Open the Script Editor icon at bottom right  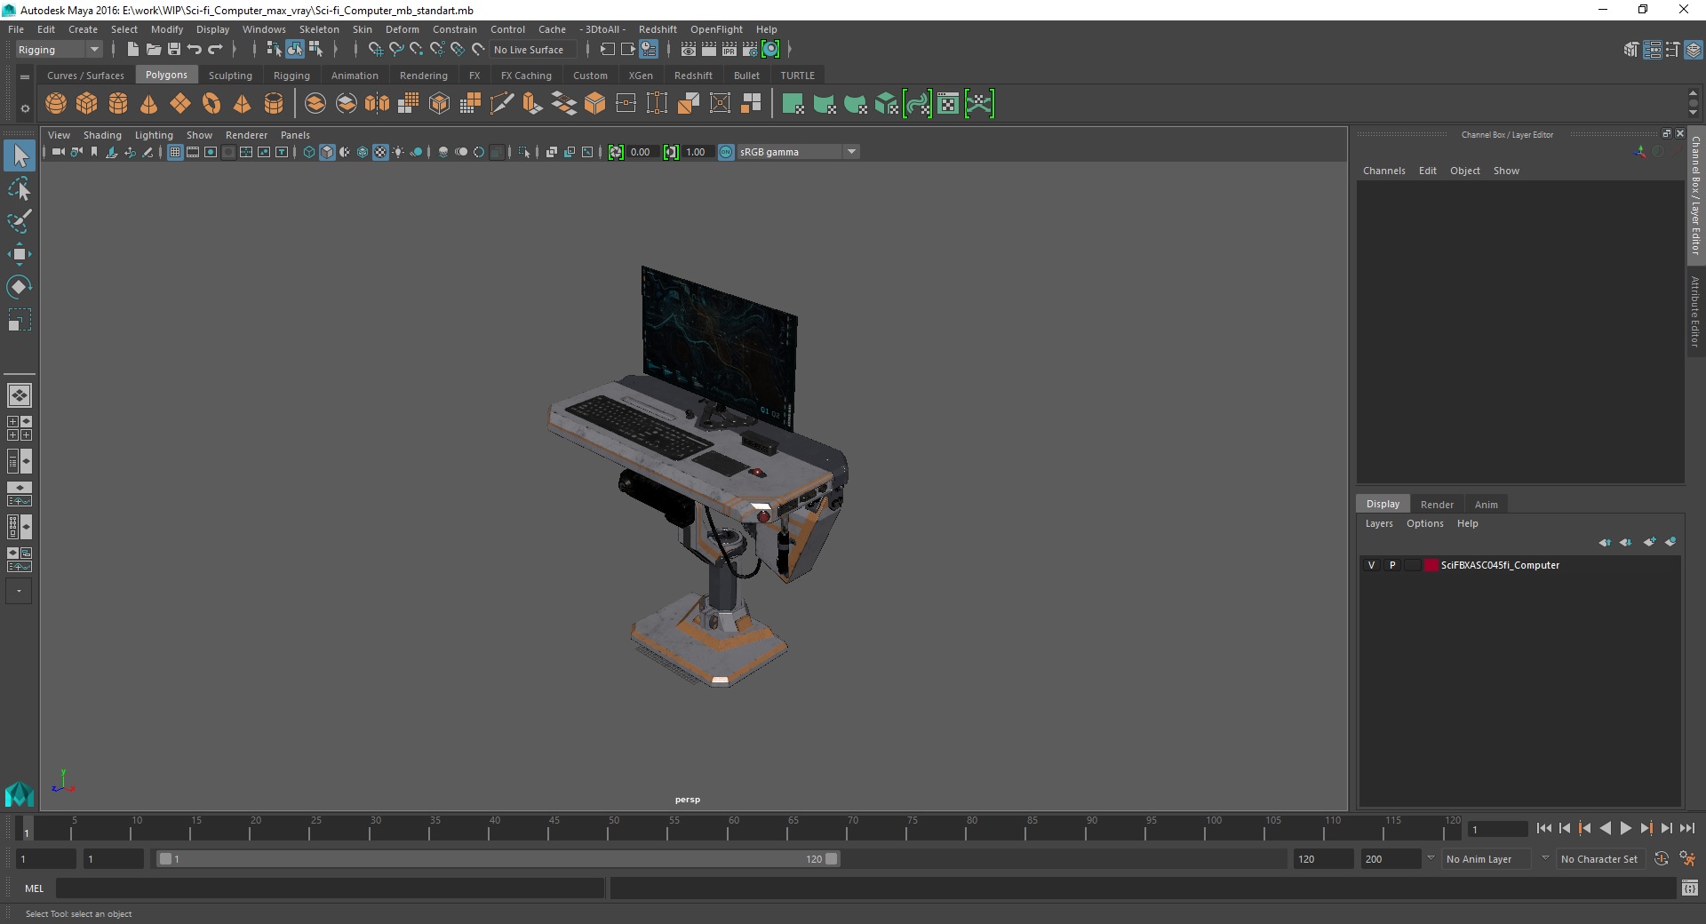pyautogui.click(x=1690, y=888)
